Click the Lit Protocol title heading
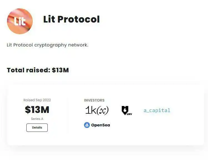Image resolution: width=208 pixels, height=163 pixels. [x=71, y=19]
